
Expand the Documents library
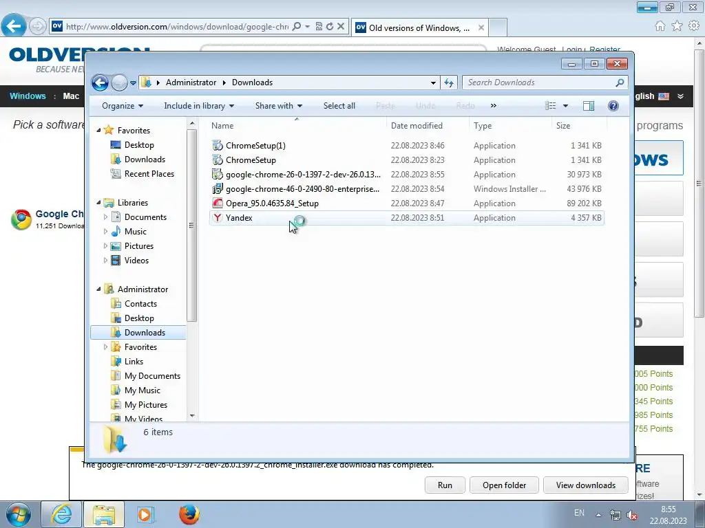[105, 217]
